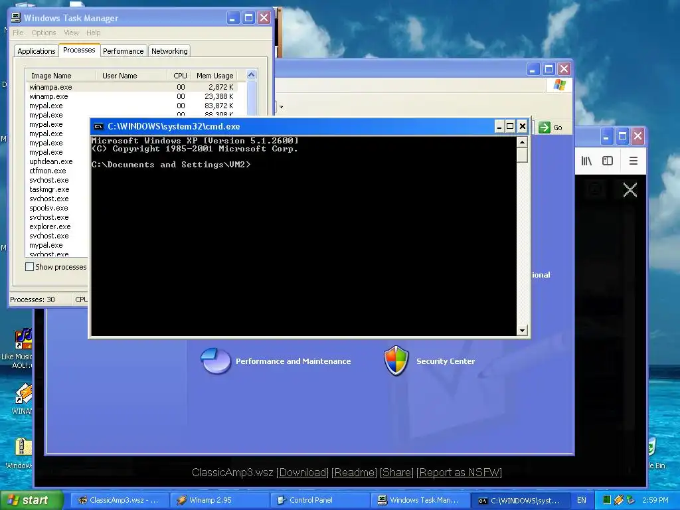This screenshot has width=680, height=510.
Task: Open the zipped Windows folder desktop icon
Action: [23, 448]
